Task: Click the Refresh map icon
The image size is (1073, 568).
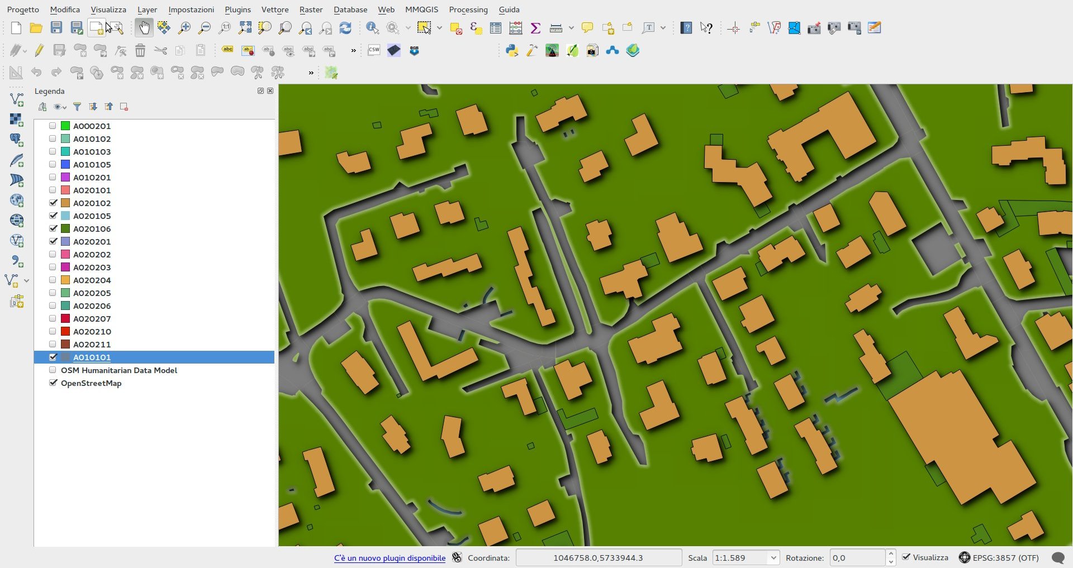Action: click(345, 27)
